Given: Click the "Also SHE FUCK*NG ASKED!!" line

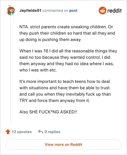Looking at the screenshot, I should click(x=48, y=112).
